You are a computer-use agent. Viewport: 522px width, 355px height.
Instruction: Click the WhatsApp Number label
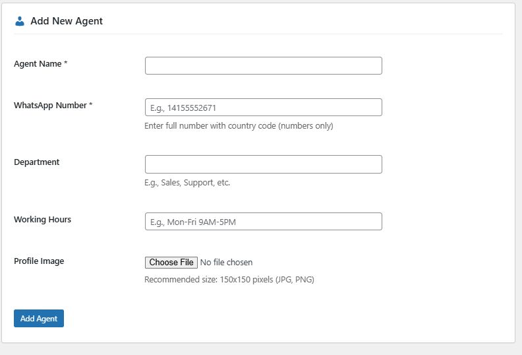(50, 106)
